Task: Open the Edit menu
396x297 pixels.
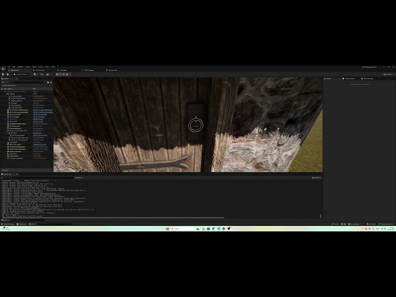Action: click(14, 67)
